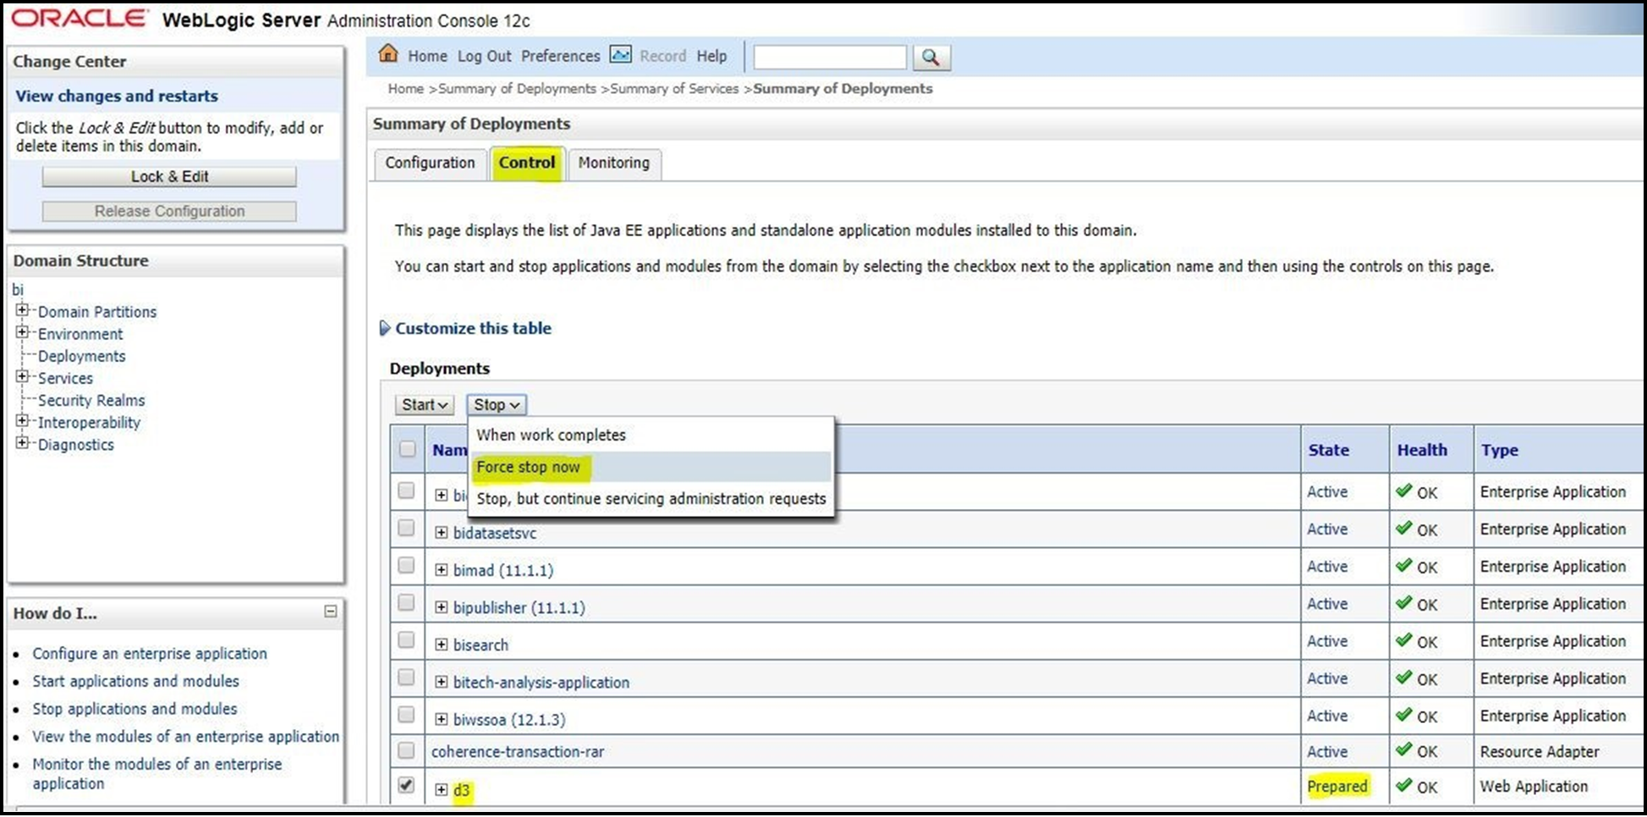The height and width of the screenshot is (817, 1647).
Task: Toggle the select-all checkbox in table header
Action: [408, 449]
